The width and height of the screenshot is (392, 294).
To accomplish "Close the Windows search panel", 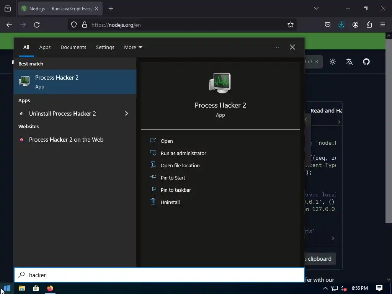I will coord(292,47).
